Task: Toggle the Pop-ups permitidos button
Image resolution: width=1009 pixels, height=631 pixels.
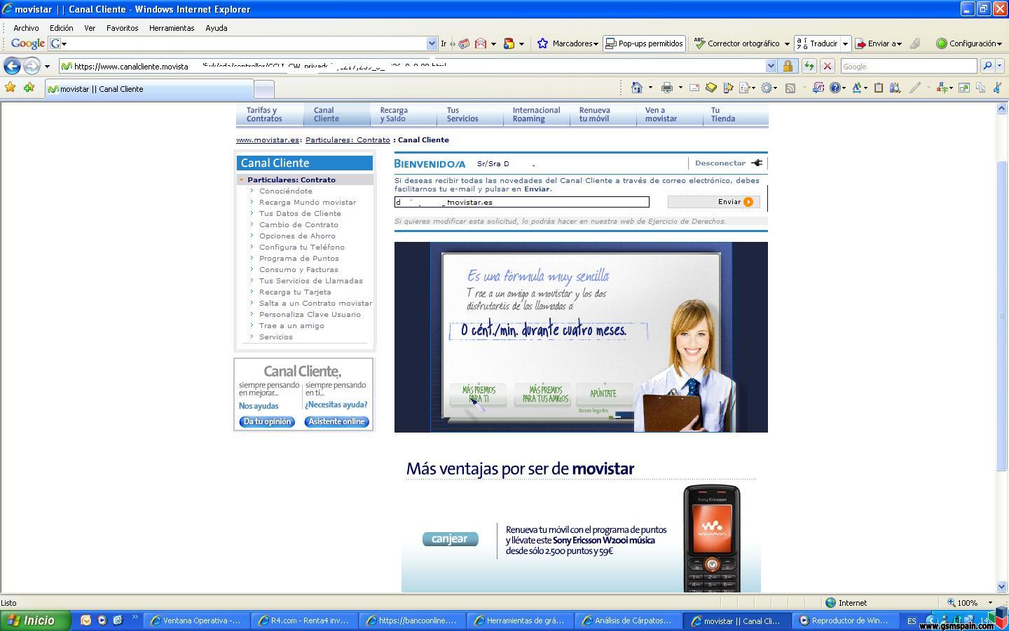Action: coord(644,43)
